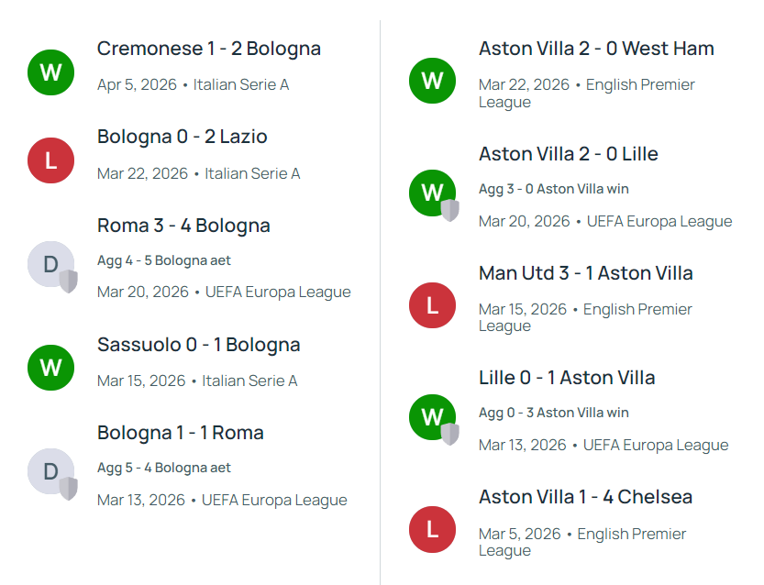This screenshot has height=585, width=764.
Task: Open Man Utd 3 - 1 Aston Villa
Action: pos(585,273)
